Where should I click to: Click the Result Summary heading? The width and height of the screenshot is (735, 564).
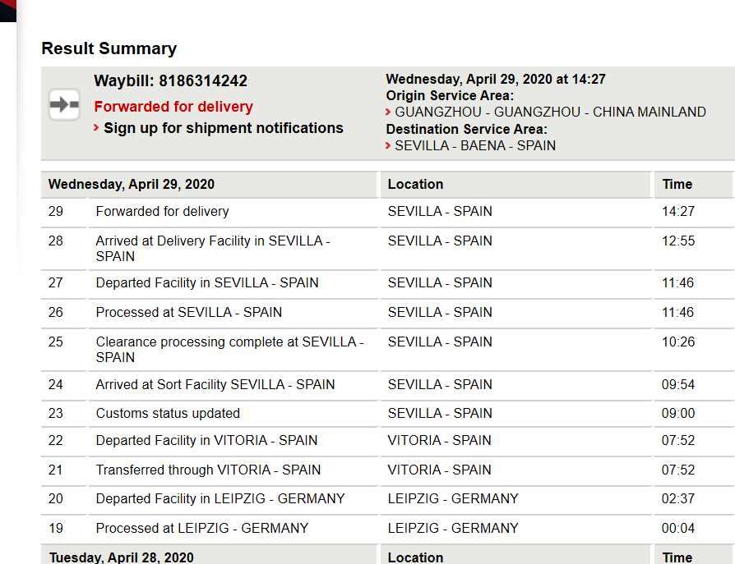click(x=109, y=48)
